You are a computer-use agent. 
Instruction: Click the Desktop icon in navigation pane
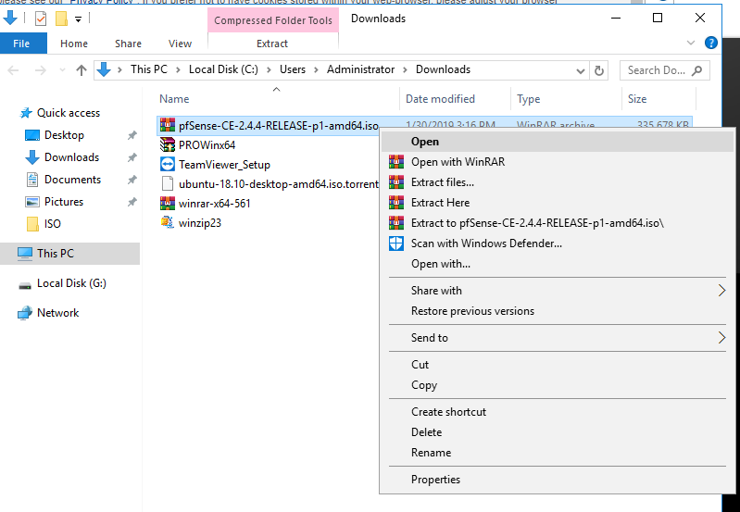tap(32, 135)
